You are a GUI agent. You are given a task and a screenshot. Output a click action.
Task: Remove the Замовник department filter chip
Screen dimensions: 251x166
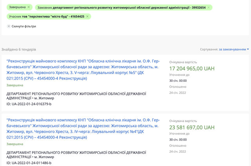pos(209,7)
